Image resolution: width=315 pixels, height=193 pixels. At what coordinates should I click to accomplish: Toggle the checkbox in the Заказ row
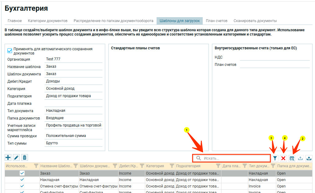(x=22, y=173)
